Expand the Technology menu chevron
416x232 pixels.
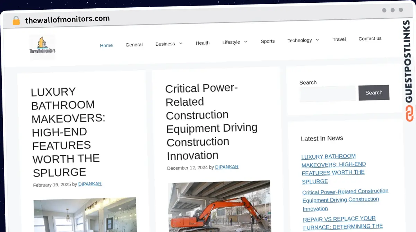coord(317,40)
